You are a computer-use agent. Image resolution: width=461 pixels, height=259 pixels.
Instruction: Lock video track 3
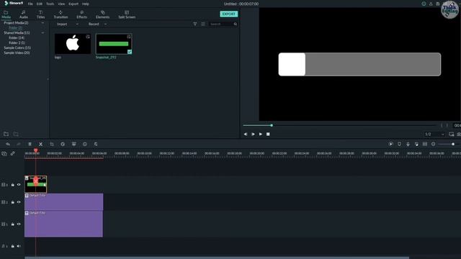click(x=13, y=185)
